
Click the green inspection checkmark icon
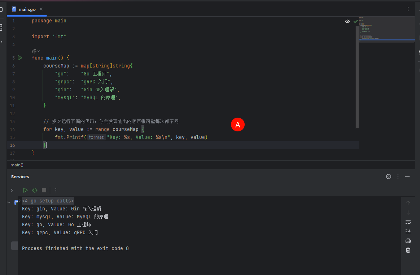pyautogui.click(x=355, y=21)
